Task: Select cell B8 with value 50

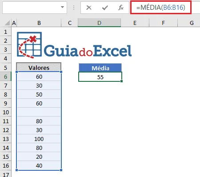Action: click(39, 94)
